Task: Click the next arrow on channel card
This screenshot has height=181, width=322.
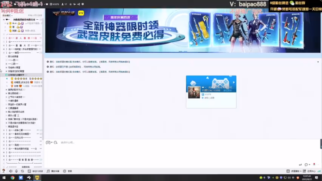Action: [x=234, y=82]
